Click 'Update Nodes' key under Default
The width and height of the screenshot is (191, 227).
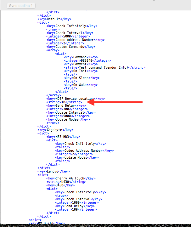pyautogui.click(x=68, y=120)
